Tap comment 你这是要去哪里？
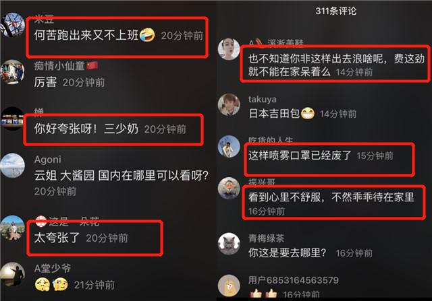432x301 pixels. (x=287, y=253)
